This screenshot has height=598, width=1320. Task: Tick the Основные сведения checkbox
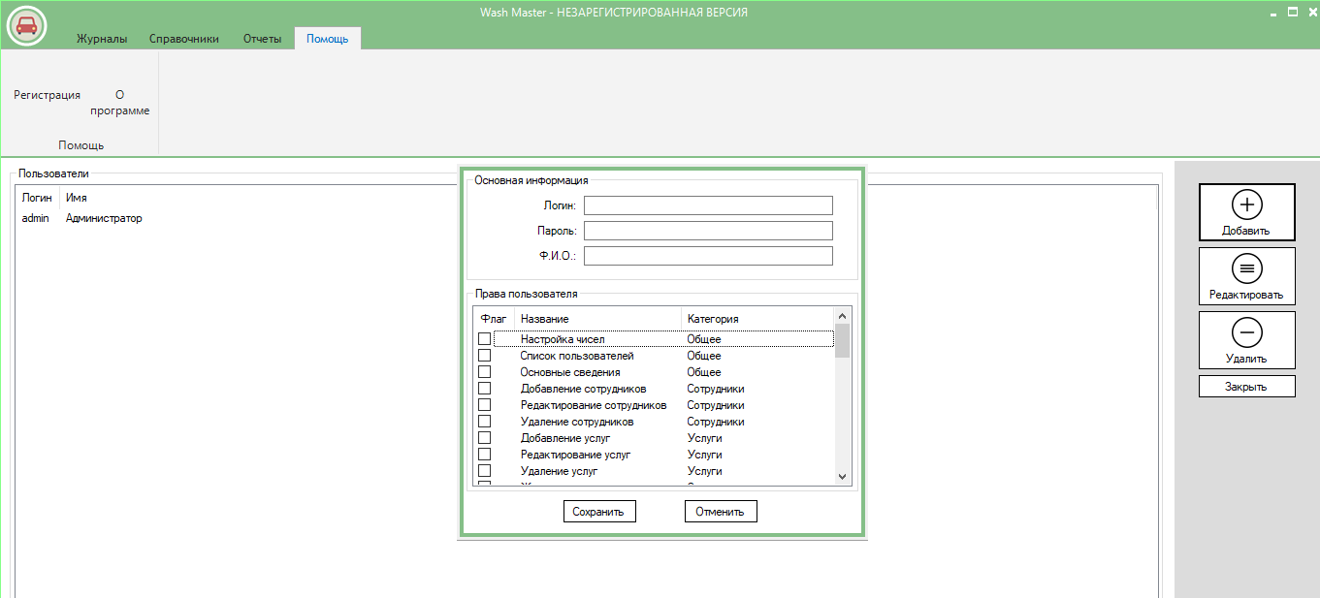click(x=484, y=372)
